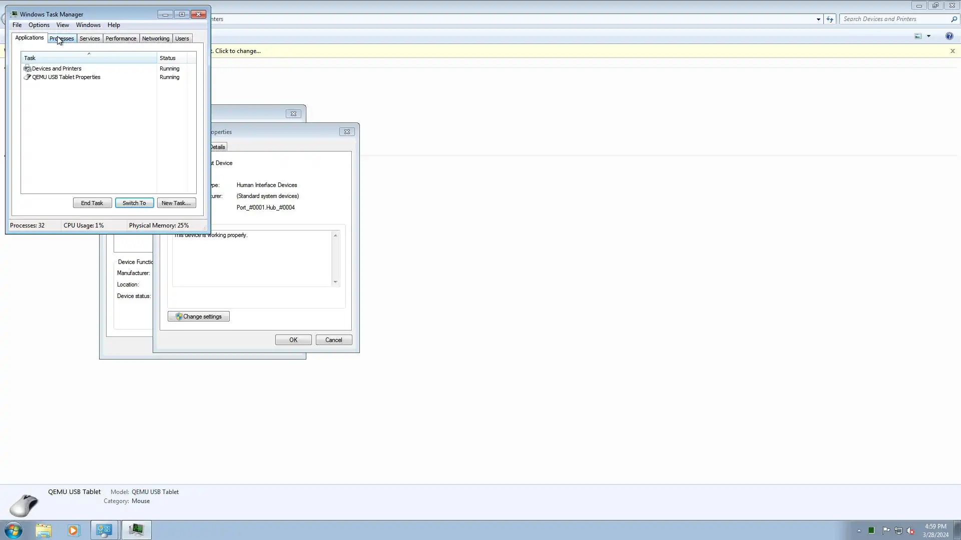Show hidden system tray icons
961x540 pixels.
coord(859,530)
